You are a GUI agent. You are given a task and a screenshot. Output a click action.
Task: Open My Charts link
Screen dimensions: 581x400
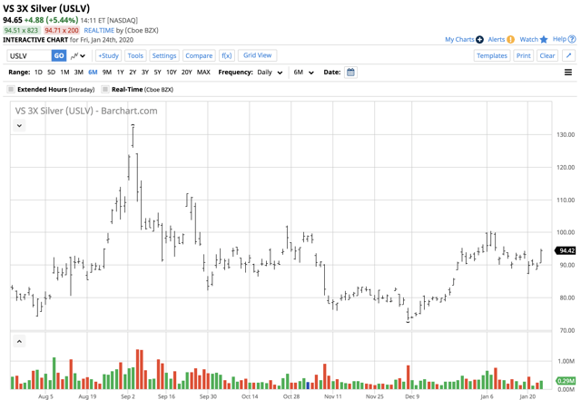[x=459, y=39]
